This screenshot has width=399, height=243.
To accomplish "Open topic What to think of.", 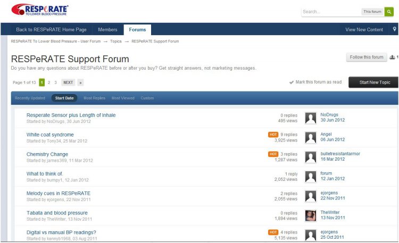I will 45,173.
